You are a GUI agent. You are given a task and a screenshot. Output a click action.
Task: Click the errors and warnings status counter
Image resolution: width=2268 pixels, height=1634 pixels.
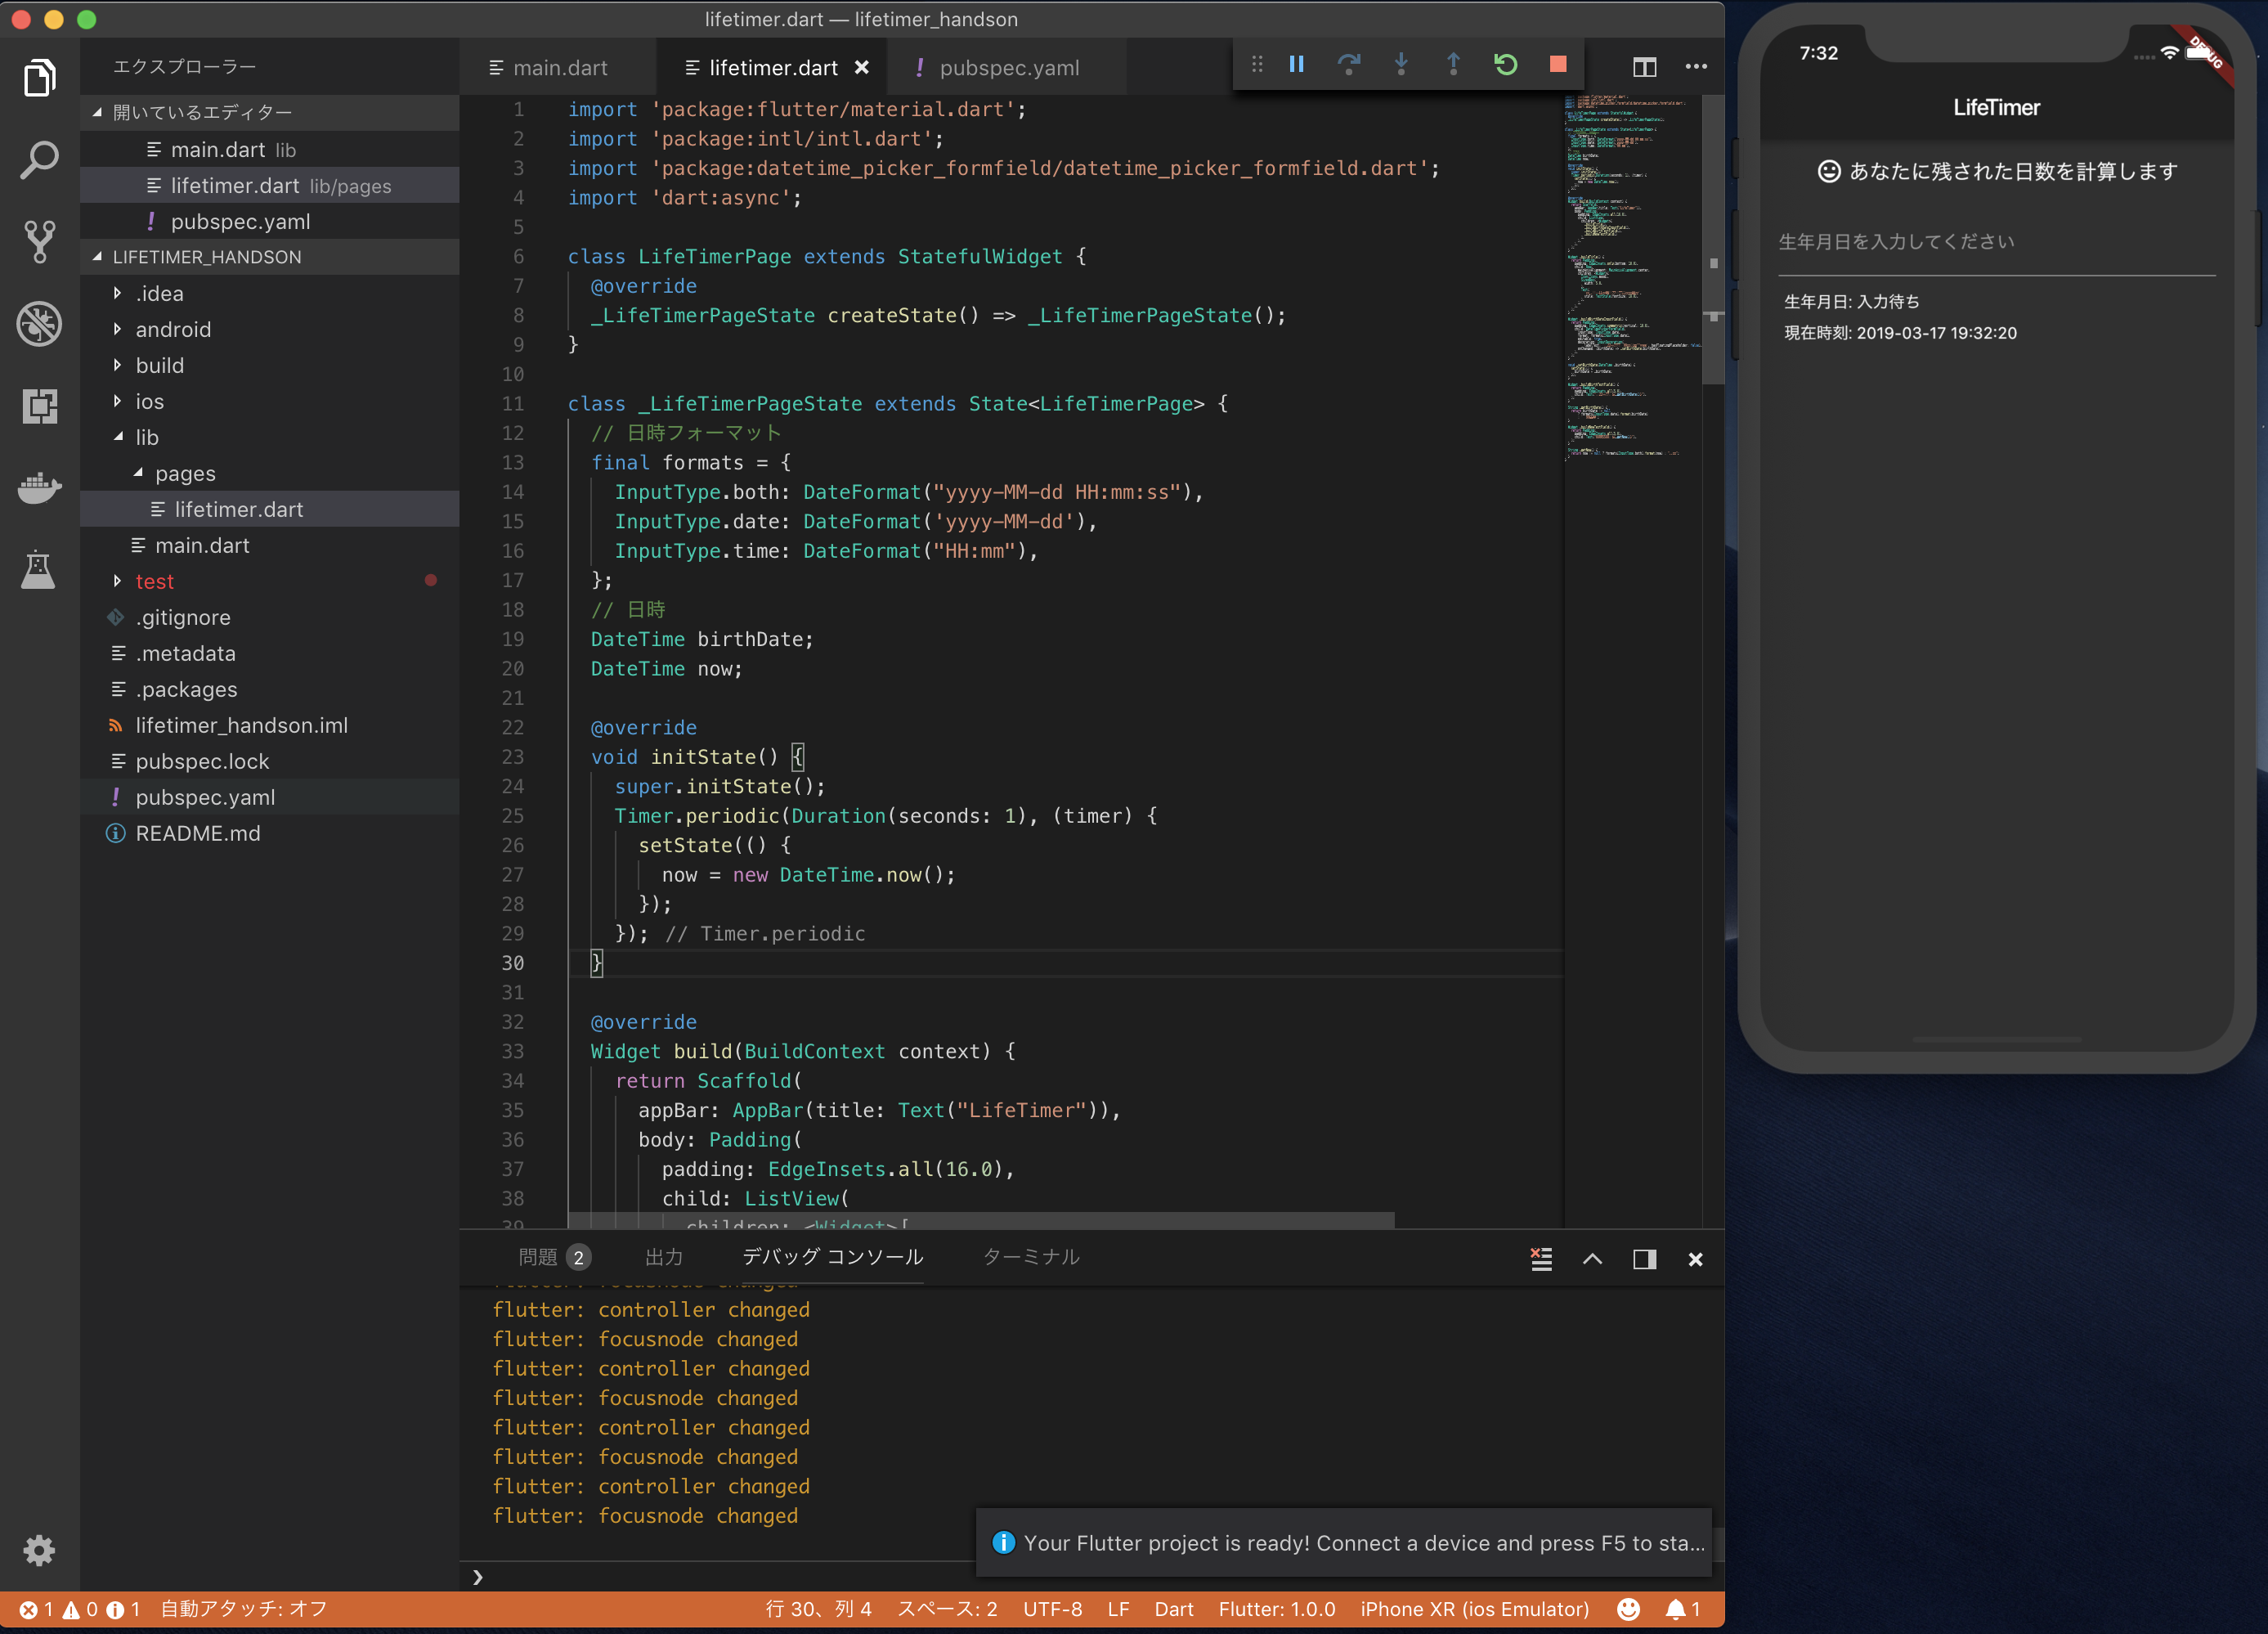click(79, 1609)
